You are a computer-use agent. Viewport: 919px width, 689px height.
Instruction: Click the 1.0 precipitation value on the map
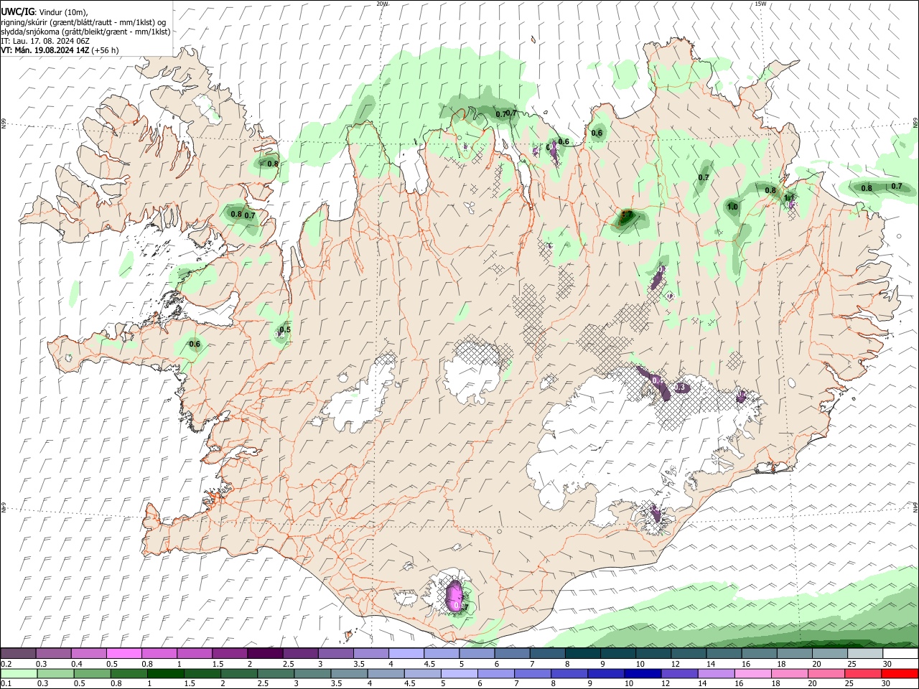point(732,207)
